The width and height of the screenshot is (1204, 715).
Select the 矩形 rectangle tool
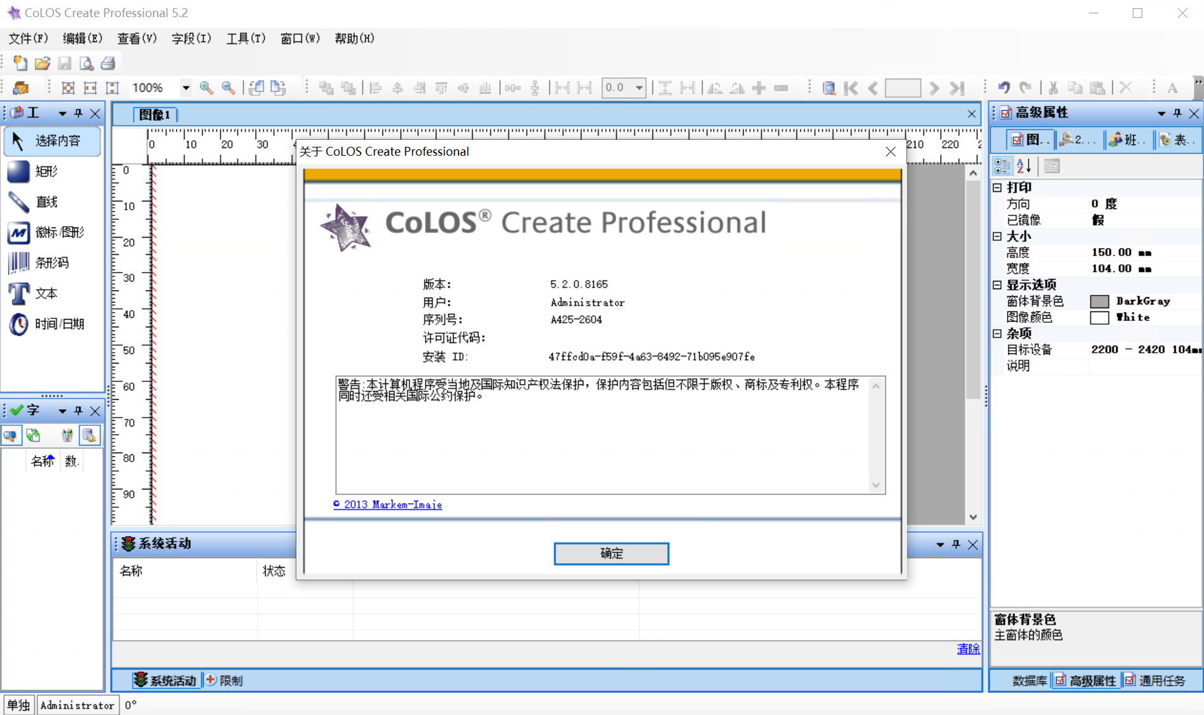(x=52, y=171)
